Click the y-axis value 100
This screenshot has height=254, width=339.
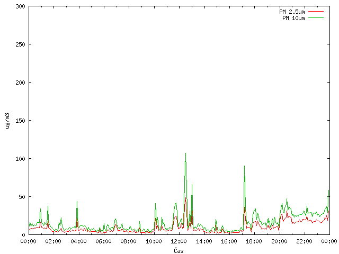tap(20, 159)
